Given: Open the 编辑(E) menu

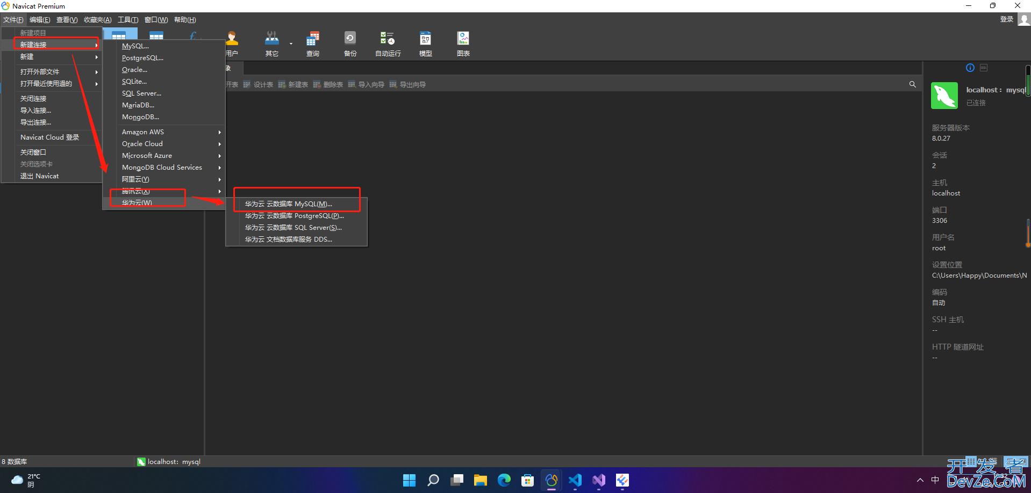Looking at the screenshot, I should click(40, 20).
